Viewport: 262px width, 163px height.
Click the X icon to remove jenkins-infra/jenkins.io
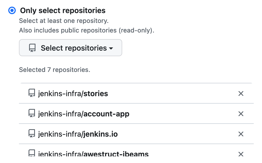[241, 134]
